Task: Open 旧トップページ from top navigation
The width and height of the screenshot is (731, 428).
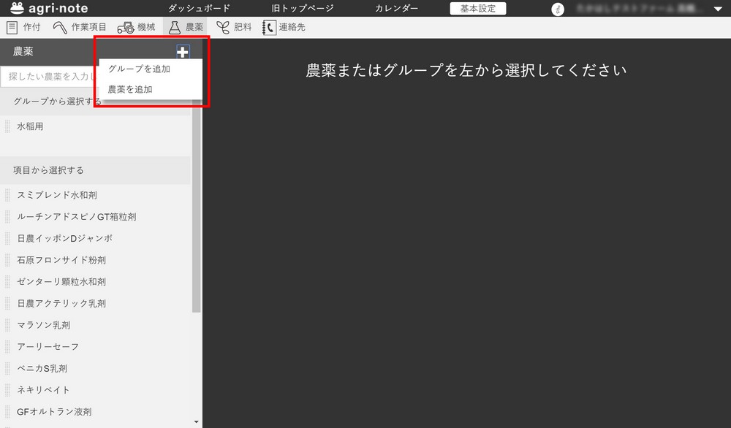Action: tap(303, 9)
